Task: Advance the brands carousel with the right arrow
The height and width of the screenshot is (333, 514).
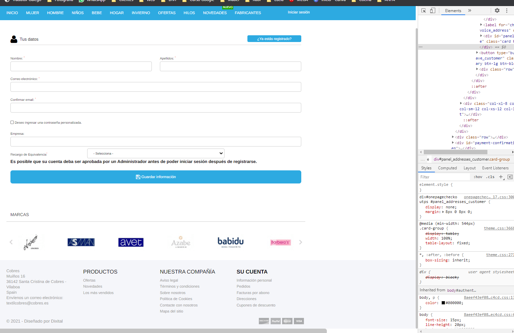Action: [301, 242]
